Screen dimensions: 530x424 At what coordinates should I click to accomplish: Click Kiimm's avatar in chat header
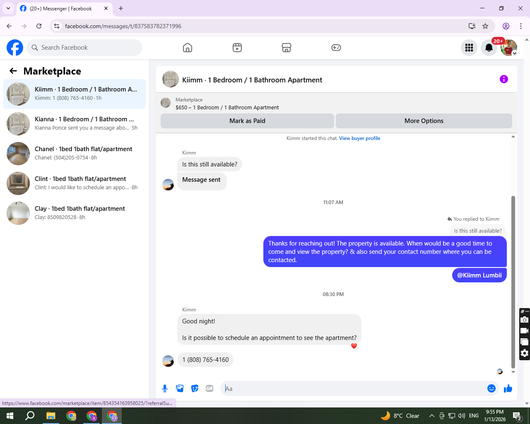point(171,79)
